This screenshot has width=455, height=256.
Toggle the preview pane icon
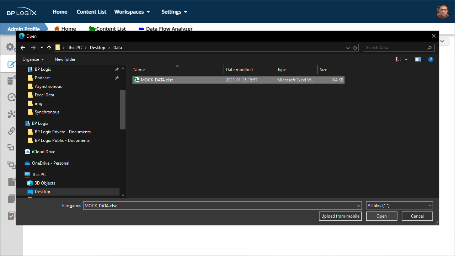pyautogui.click(x=418, y=59)
